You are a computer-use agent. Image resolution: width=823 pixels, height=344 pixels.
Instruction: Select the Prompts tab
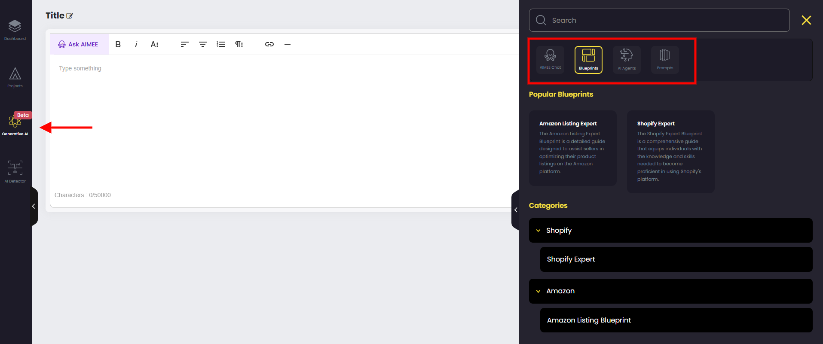[665, 59]
